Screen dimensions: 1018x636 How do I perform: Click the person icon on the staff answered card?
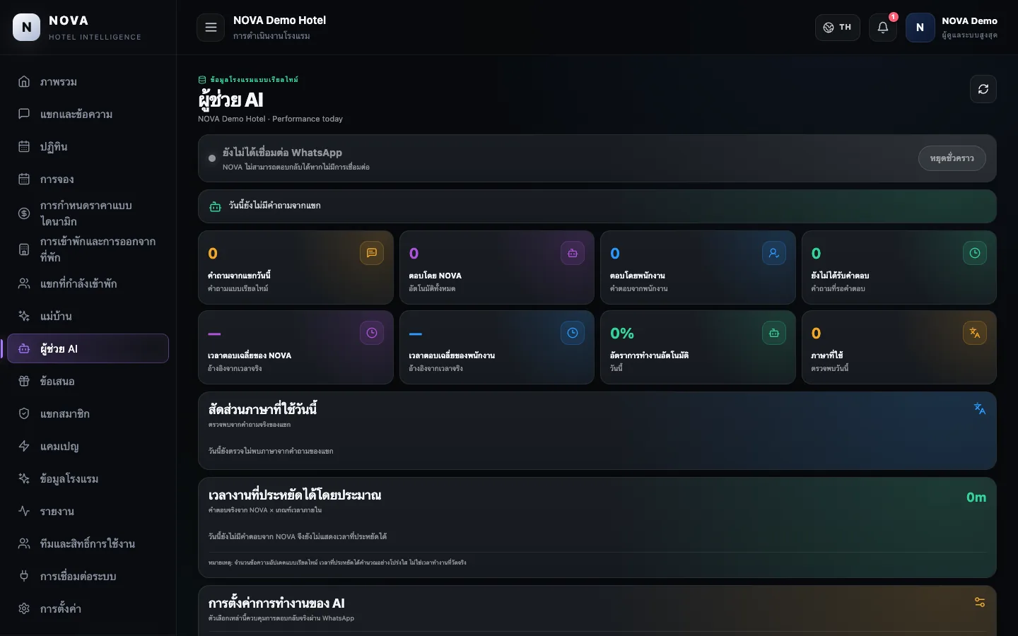pos(774,253)
